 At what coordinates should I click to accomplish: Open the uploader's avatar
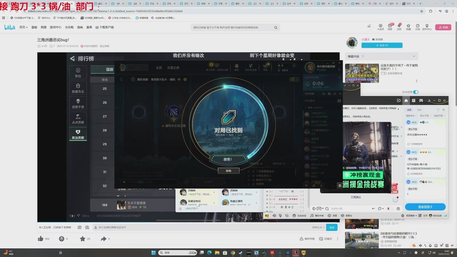352,42
